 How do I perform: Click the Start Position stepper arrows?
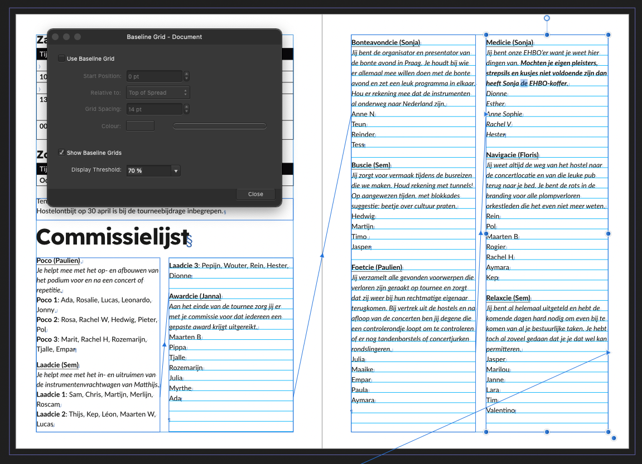tap(187, 76)
